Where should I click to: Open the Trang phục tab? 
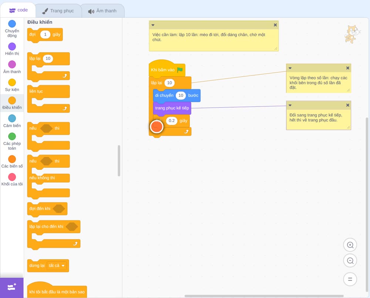(x=58, y=11)
